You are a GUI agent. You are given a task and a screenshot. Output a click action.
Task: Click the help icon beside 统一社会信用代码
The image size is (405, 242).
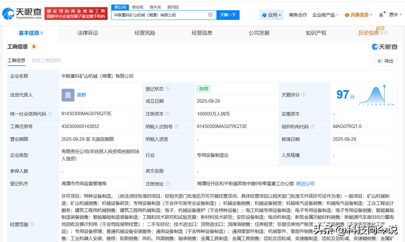[x=50, y=114]
